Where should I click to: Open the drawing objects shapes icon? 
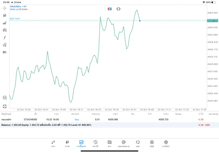pos(4,45)
